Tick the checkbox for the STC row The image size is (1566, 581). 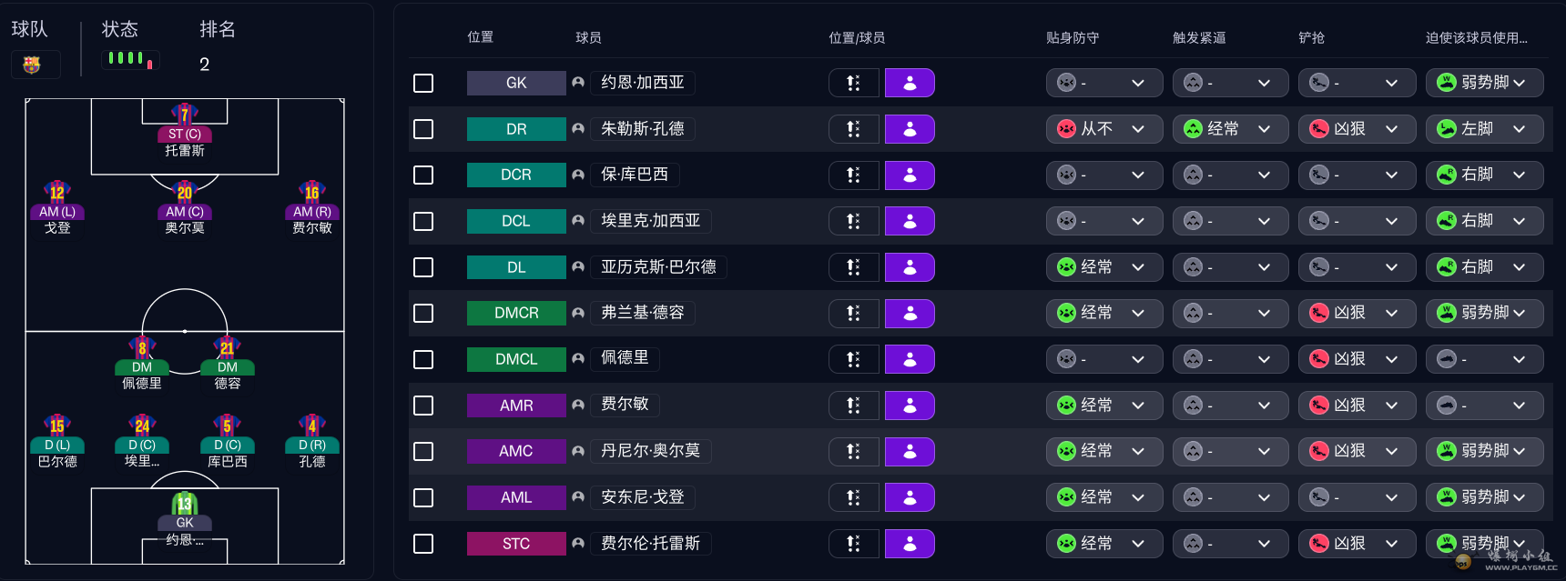pyautogui.click(x=423, y=544)
